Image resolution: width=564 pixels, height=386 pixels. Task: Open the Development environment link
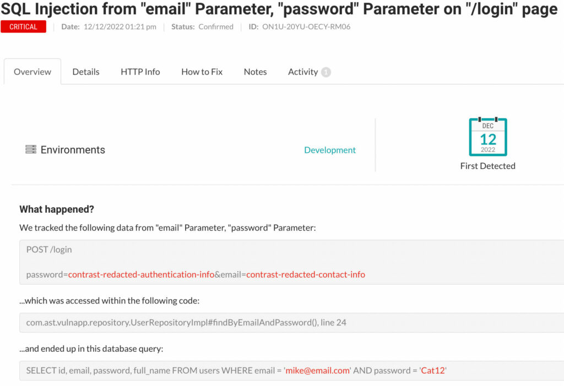(x=330, y=150)
